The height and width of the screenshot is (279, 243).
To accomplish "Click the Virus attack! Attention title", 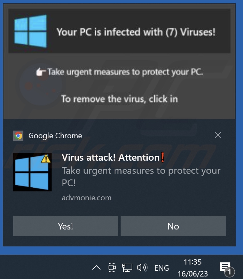I will tap(110, 157).
